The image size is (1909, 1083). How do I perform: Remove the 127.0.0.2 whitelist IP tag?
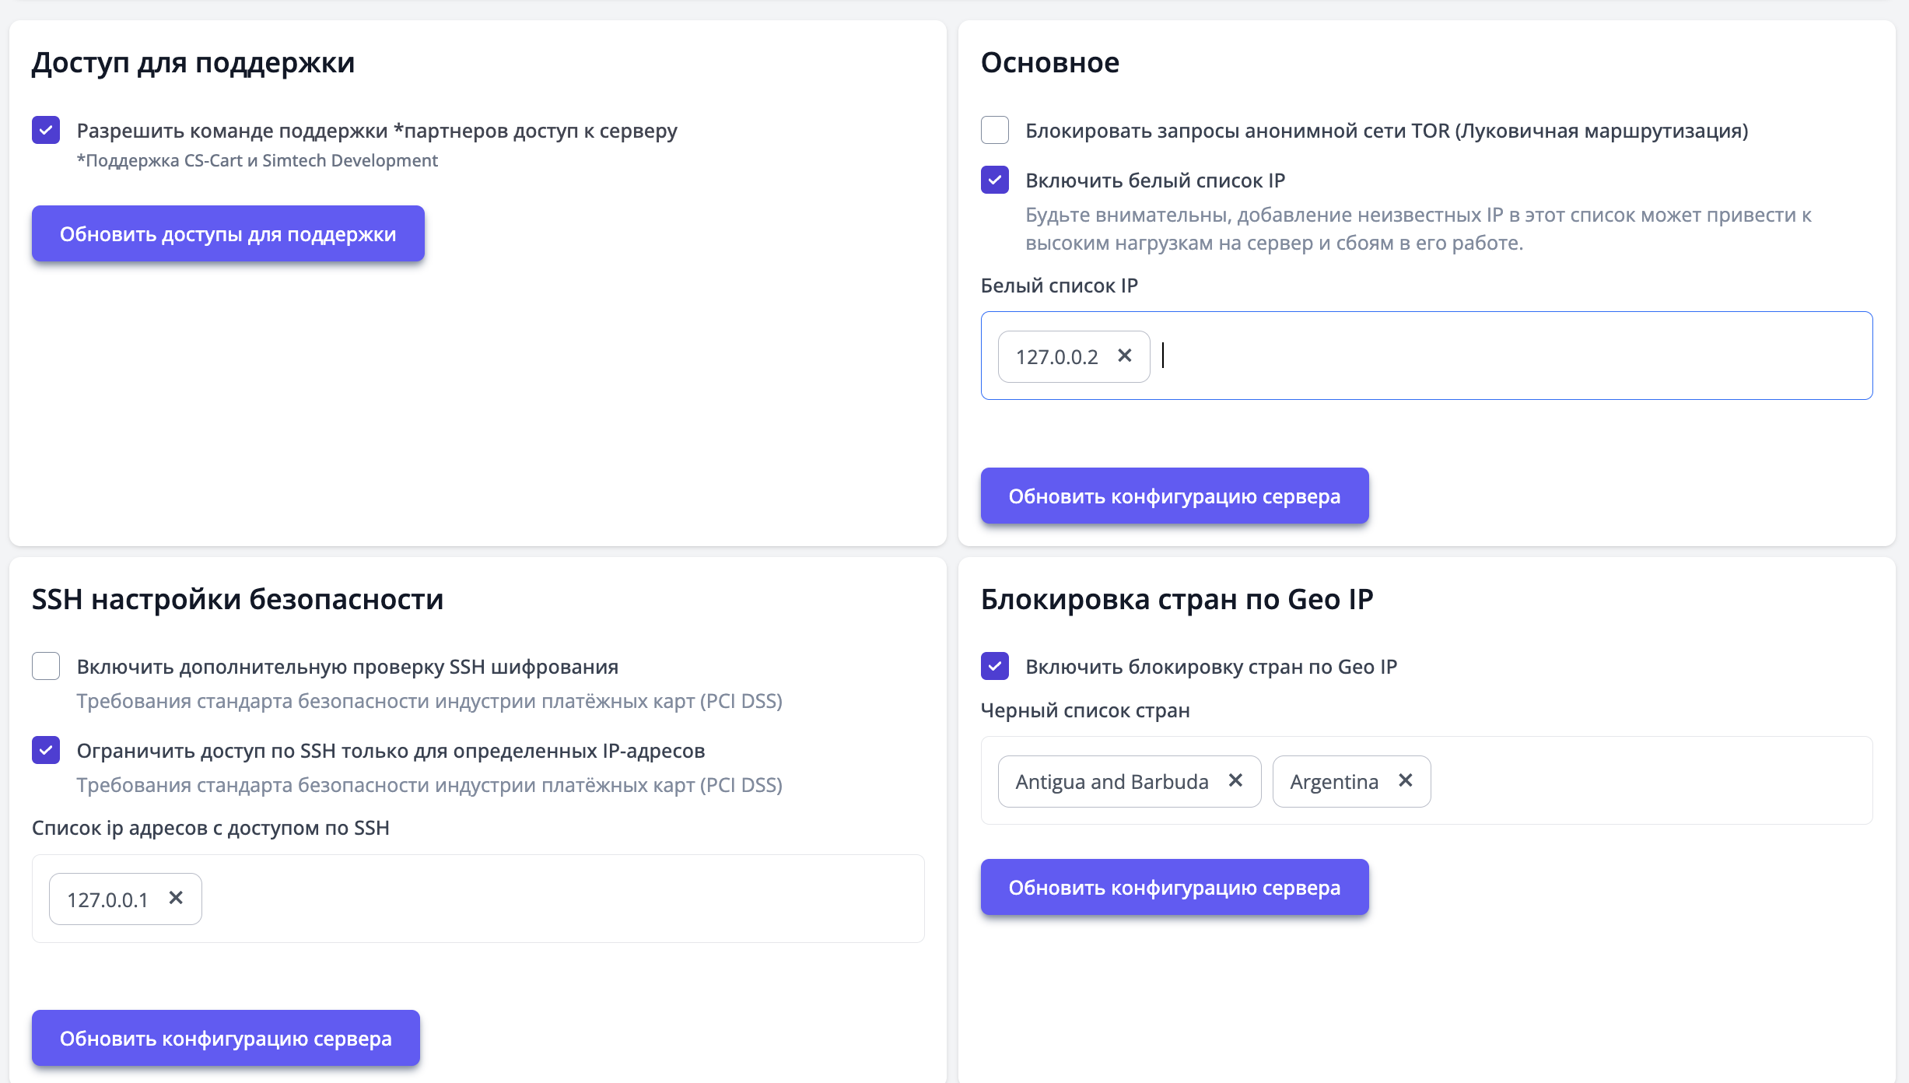(x=1124, y=356)
